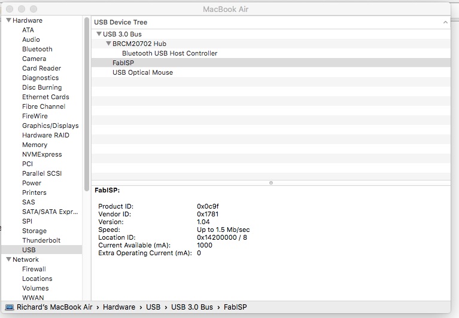This screenshot has height=318, width=459.
Task: Click the sidebar vertical scrollbar
Action: pyautogui.click(x=86, y=105)
